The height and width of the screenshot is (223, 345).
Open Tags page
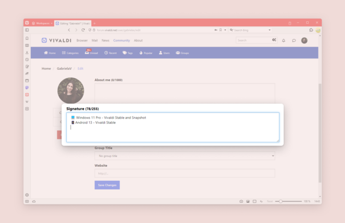point(128,53)
